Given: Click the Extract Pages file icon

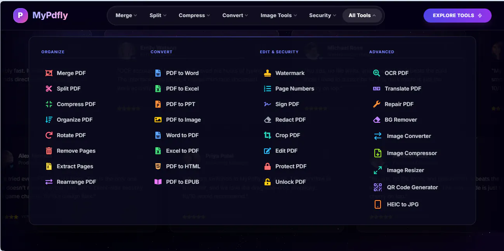Looking at the screenshot, I should 49,166.
